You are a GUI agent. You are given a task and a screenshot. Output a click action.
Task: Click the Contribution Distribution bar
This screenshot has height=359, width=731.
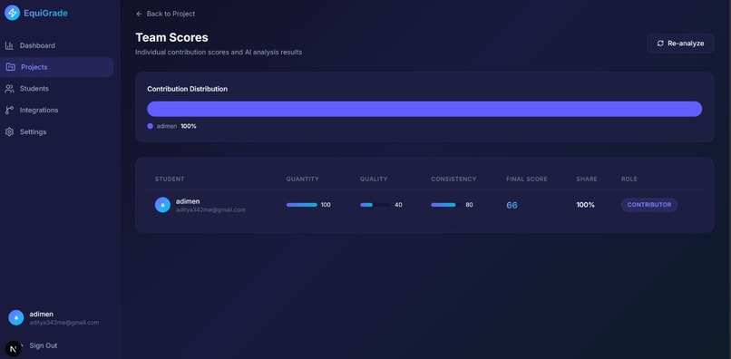tap(424, 109)
